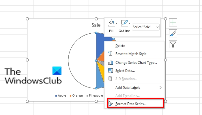Click the Change Series Chart Type icon
202x115 pixels.
click(x=111, y=62)
